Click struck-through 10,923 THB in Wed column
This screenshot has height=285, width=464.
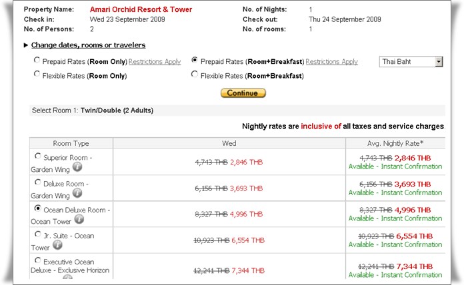[211, 240]
